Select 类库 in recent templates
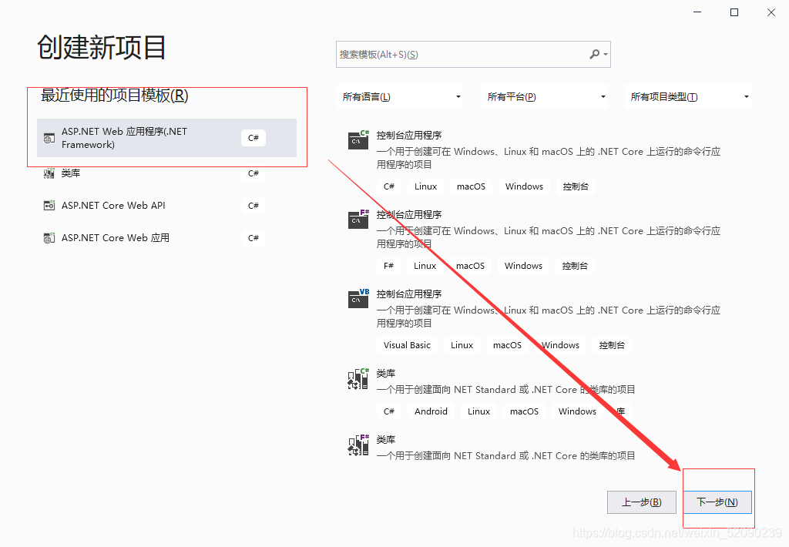The height and width of the screenshot is (547, 789). point(166,173)
